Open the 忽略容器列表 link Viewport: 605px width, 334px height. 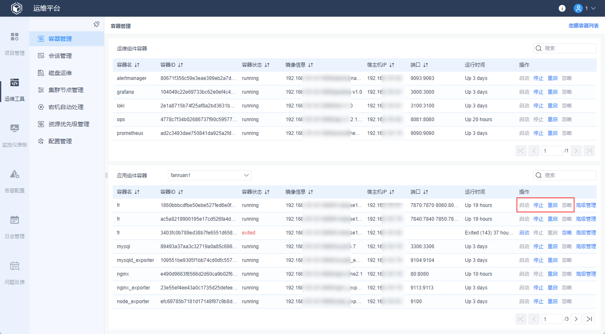583,26
